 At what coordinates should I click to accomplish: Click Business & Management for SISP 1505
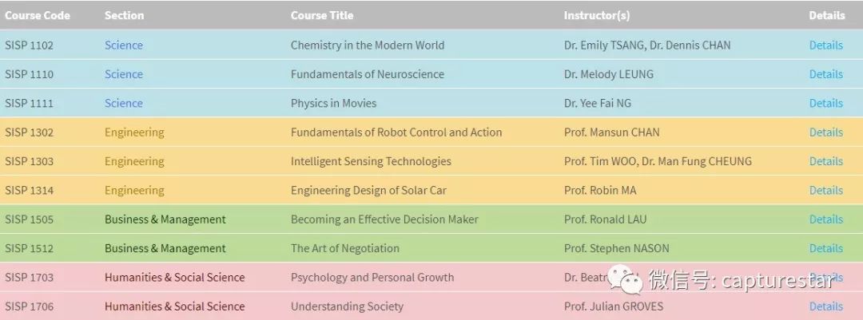[x=165, y=219]
